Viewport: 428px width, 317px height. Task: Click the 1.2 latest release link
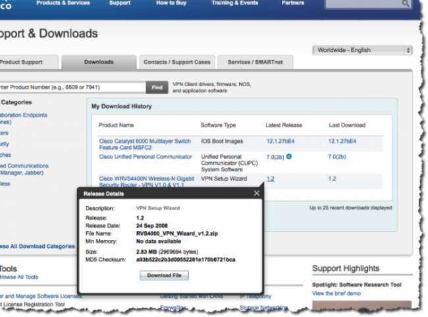(x=270, y=179)
